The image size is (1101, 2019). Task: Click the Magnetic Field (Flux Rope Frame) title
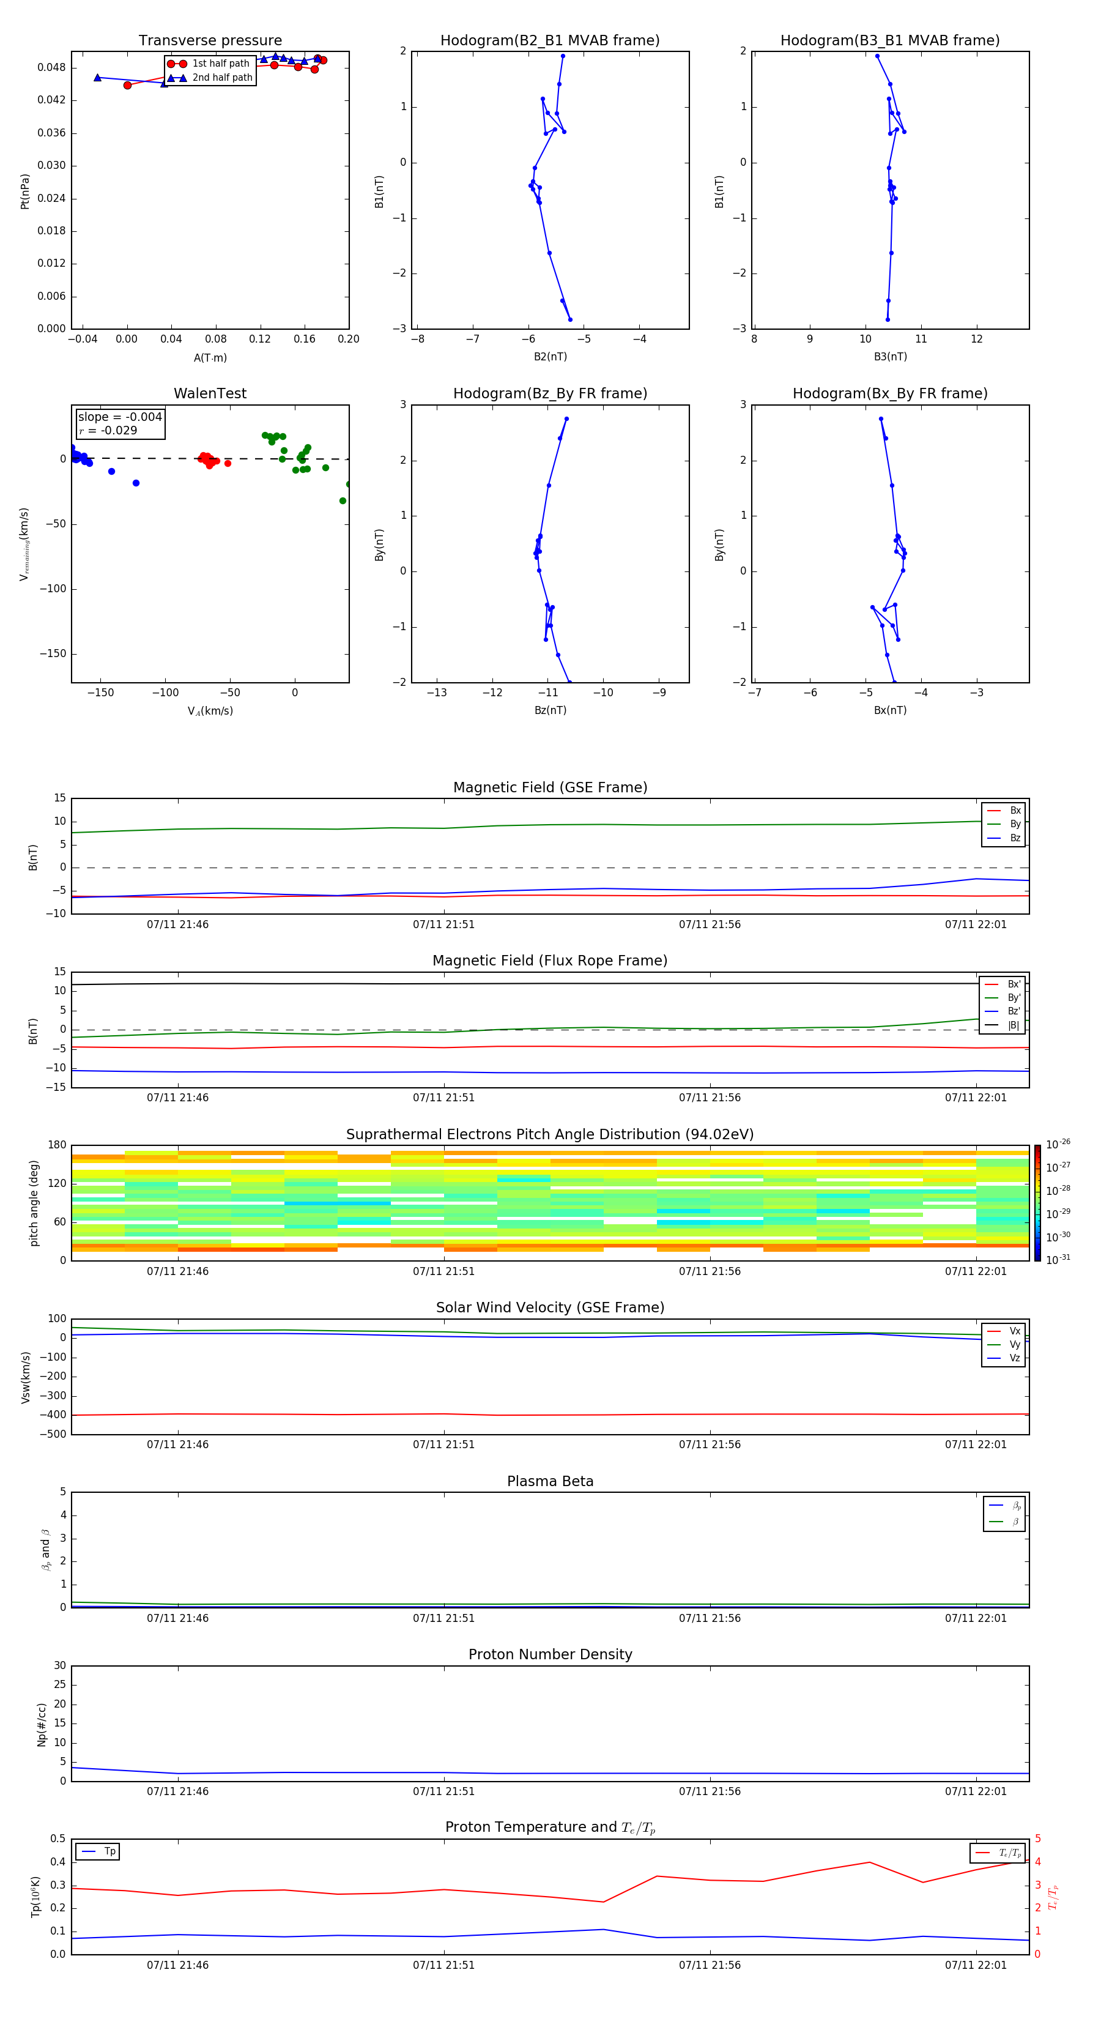click(x=549, y=961)
